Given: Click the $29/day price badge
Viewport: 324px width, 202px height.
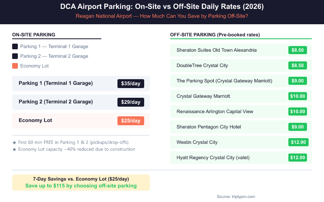Looking at the screenshot, I should (130, 102).
